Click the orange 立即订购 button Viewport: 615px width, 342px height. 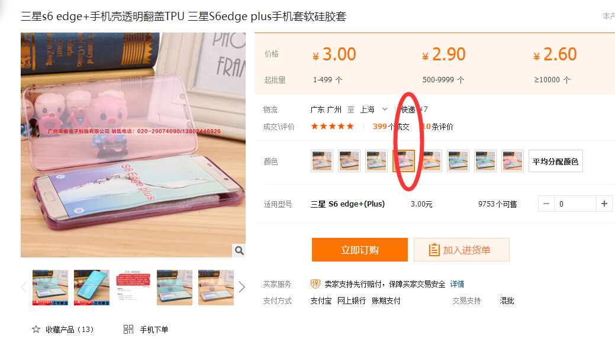click(x=360, y=250)
